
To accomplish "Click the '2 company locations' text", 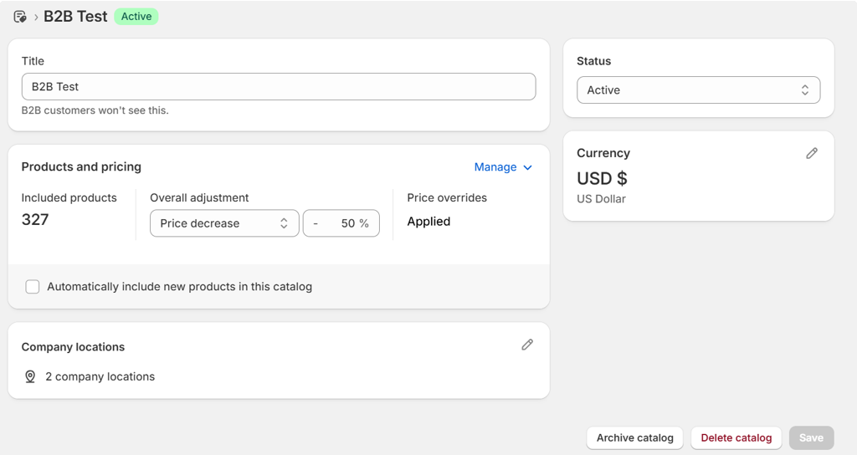I will [100, 377].
